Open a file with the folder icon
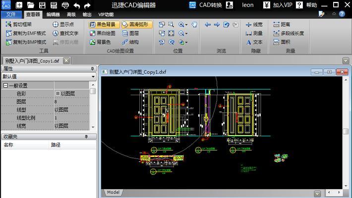Viewport: 352px width, 198px height. [x=30, y=5]
